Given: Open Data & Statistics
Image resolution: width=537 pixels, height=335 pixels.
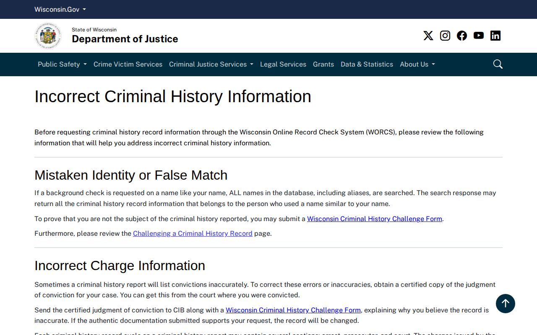Looking at the screenshot, I should [367, 64].
